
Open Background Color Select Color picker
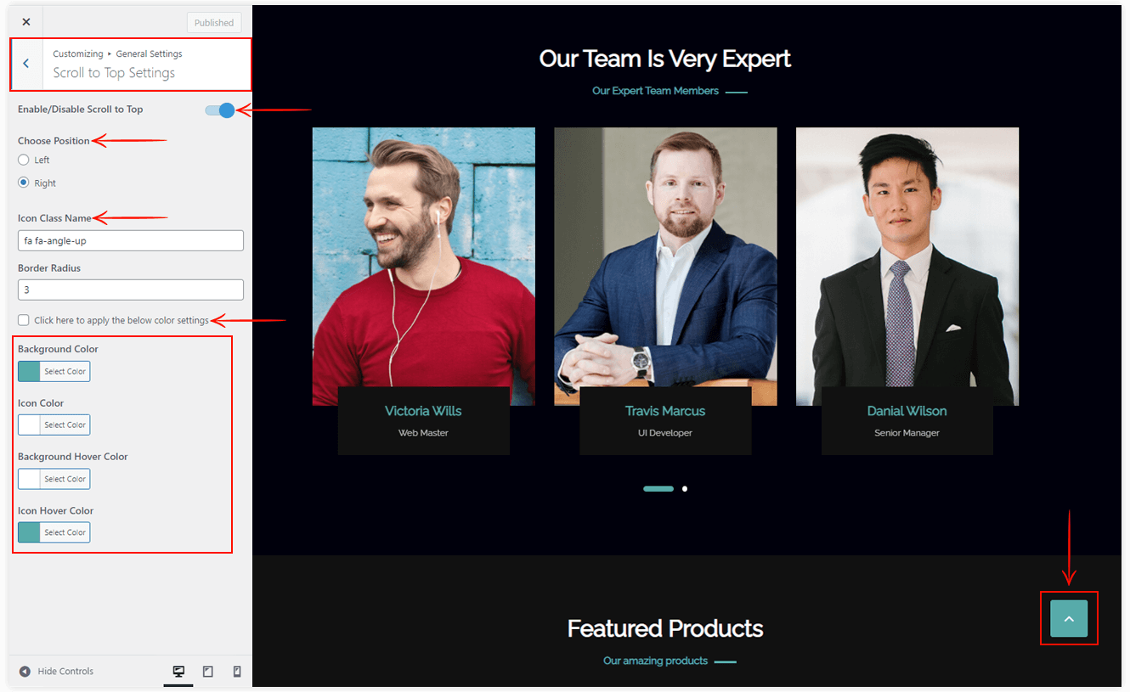[54, 371]
